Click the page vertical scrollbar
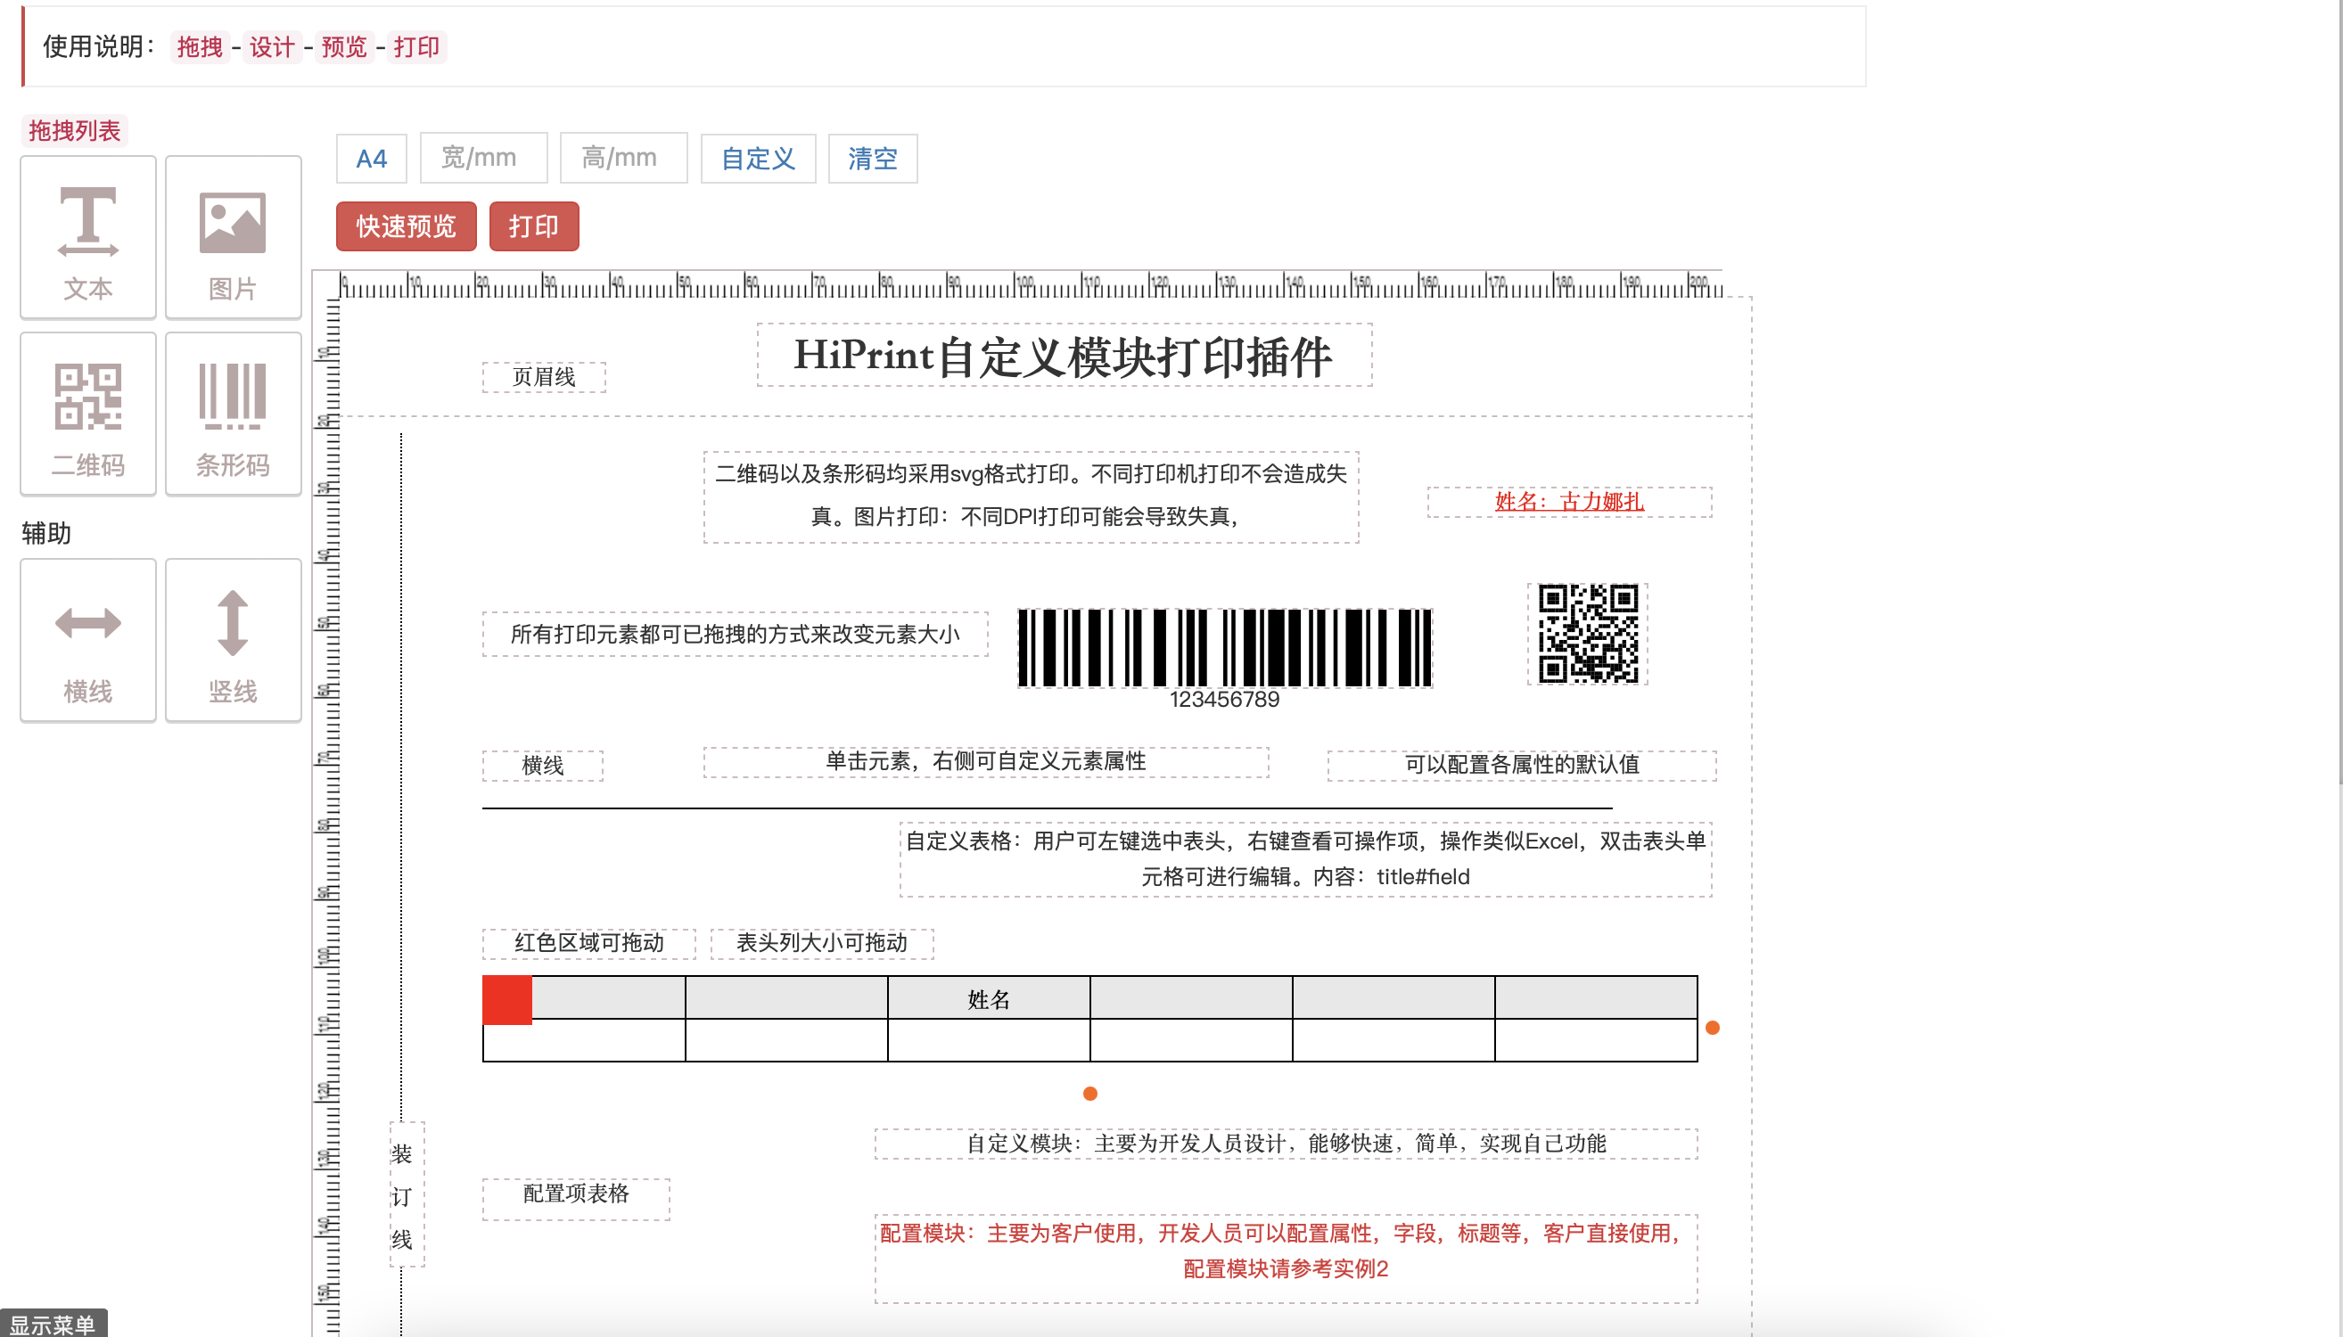 [2339, 390]
